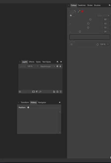Click the wide colour preview bar
Image resolution: width=111 pixels, height=163 pixels.
click(90, 37)
